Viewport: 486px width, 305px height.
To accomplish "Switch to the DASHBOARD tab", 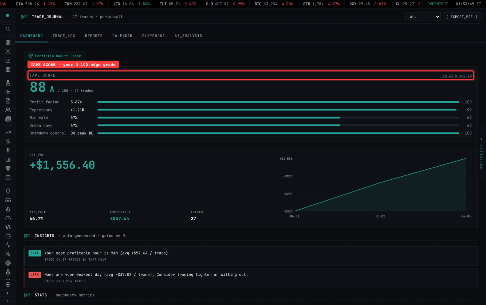I will (32, 36).
